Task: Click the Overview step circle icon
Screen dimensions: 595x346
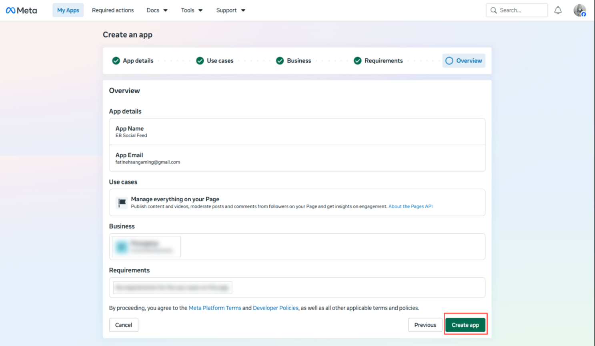Action: pos(449,61)
